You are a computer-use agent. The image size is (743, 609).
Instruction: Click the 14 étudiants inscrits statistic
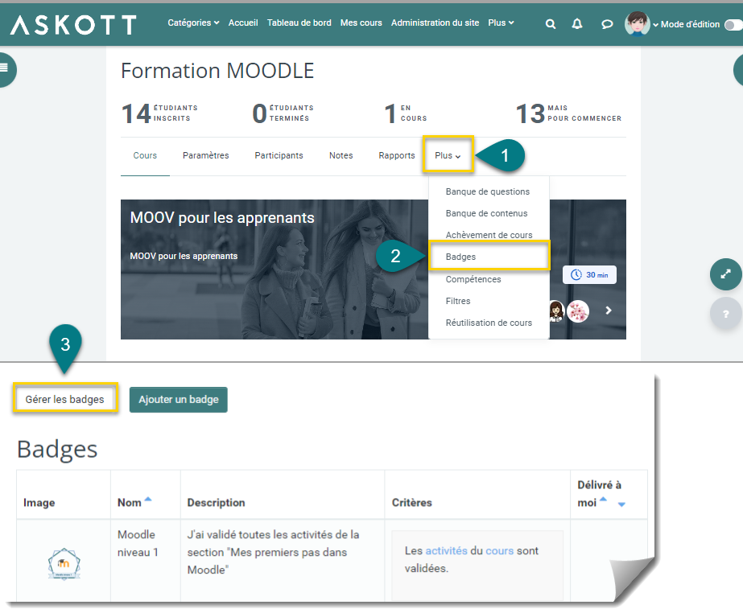tap(159, 113)
